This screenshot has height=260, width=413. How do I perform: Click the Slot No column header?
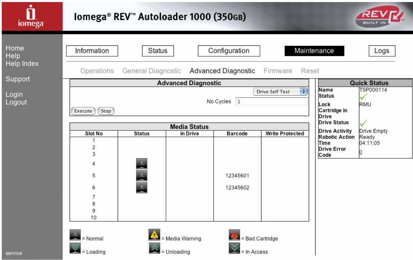click(x=94, y=134)
